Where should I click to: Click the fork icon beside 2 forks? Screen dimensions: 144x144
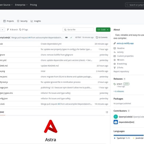[115, 68]
